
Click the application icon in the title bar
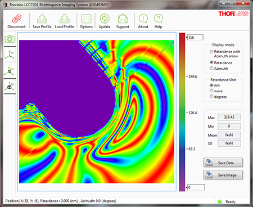[6, 4]
